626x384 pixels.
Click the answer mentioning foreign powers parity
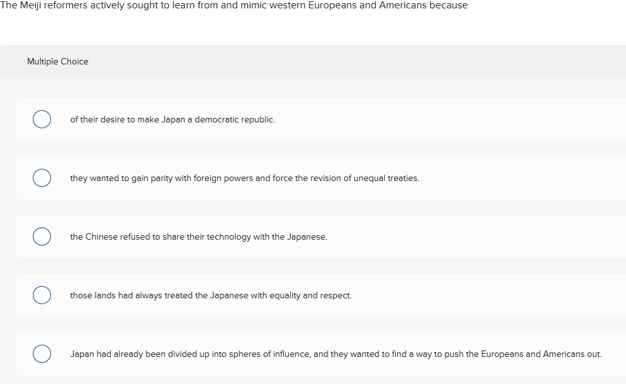click(x=245, y=178)
